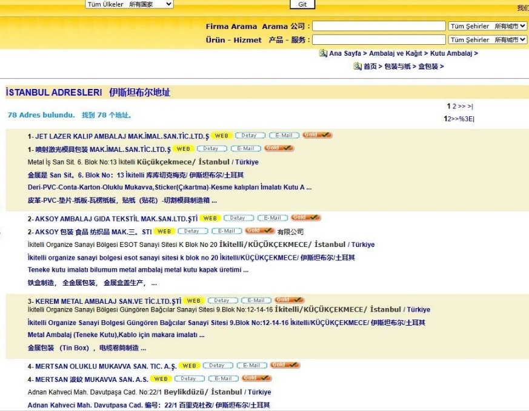Screen dimensions: 529x411
Task: Open the WEB badge on the 喷射激光模具包装 row
Action: [x=184, y=149]
